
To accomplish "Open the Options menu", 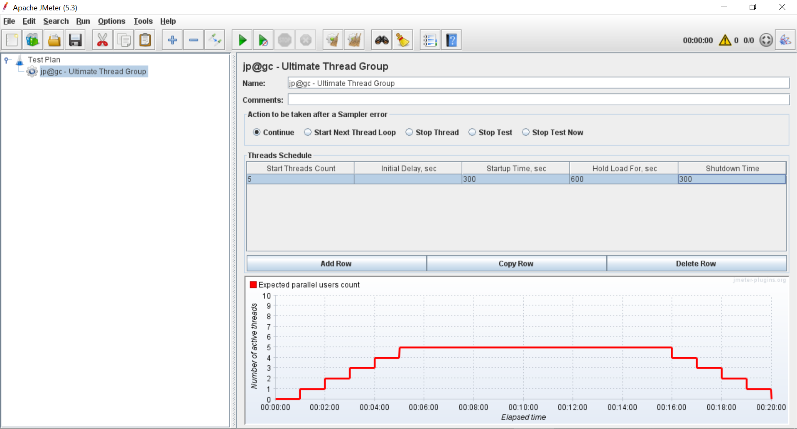I will click(112, 21).
